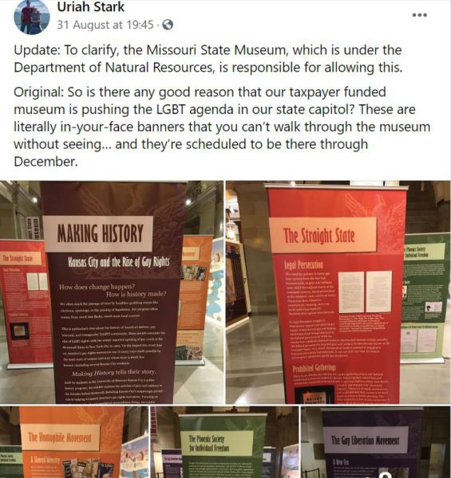Image resolution: width=451 pixels, height=478 pixels.
Task: Click the post text starting with 'Update: To clarify'
Action: click(208, 58)
